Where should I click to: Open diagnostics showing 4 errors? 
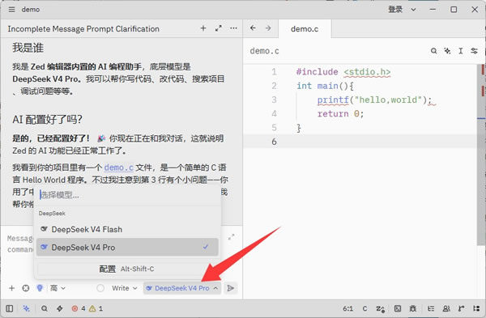tap(79, 308)
